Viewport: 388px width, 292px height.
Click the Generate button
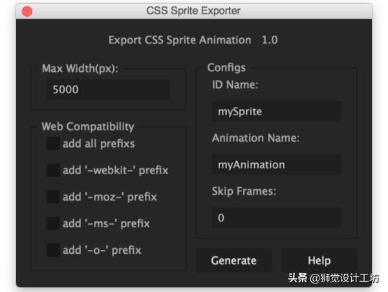pyautogui.click(x=234, y=260)
